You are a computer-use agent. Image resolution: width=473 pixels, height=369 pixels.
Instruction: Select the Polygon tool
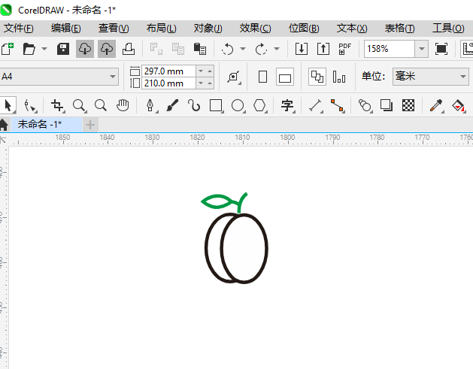(x=259, y=105)
